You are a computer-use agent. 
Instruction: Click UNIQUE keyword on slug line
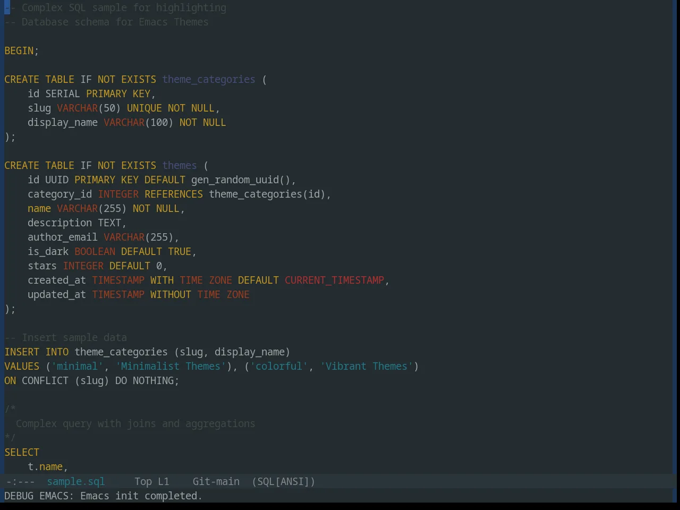click(144, 108)
